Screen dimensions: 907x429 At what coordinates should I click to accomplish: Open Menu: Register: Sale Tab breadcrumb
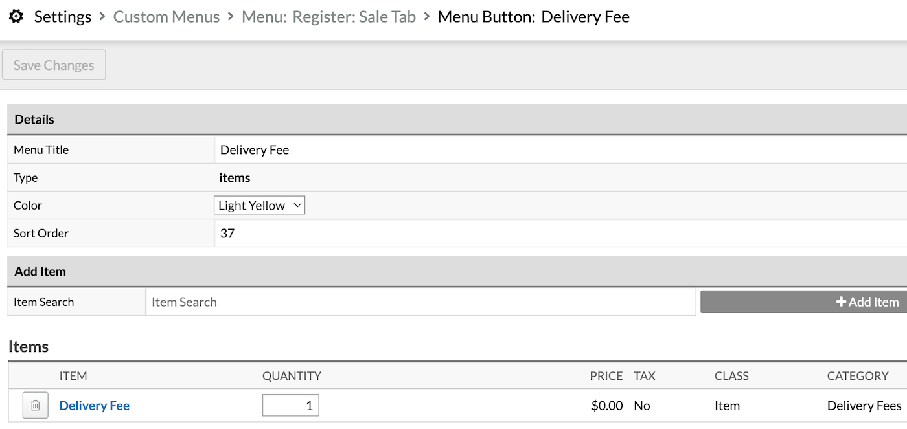click(328, 17)
